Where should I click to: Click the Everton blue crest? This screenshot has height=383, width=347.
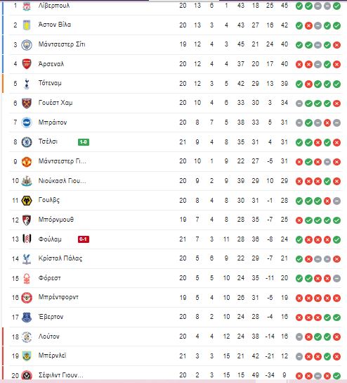coord(27,318)
